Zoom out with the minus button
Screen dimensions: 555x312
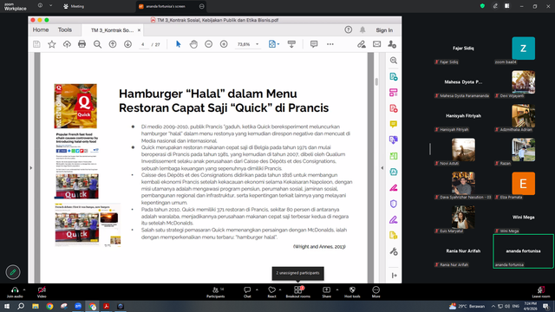208,44
